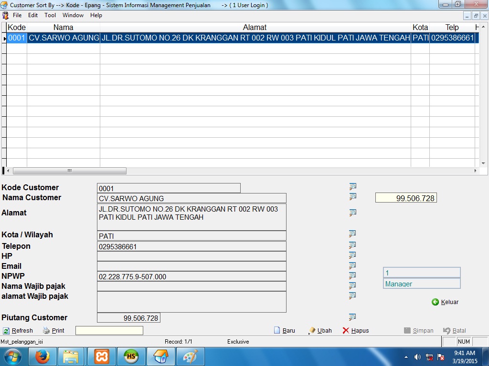Click the search input box beside Print
489x366 pixels.
click(109, 331)
